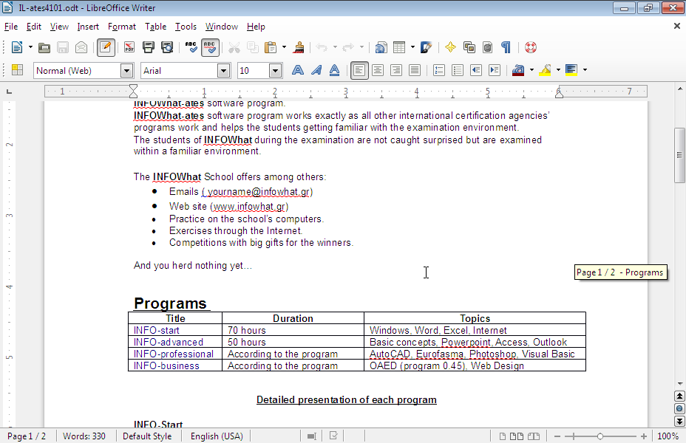This screenshot has height=443, width=686.
Task: Expand the New document dropdown arrow
Action: pyautogui.click(x=30, y=47)
